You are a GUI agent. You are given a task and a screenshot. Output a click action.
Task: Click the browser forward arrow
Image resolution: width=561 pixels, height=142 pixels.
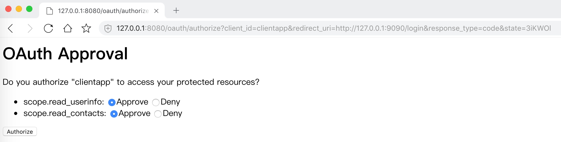30,28
